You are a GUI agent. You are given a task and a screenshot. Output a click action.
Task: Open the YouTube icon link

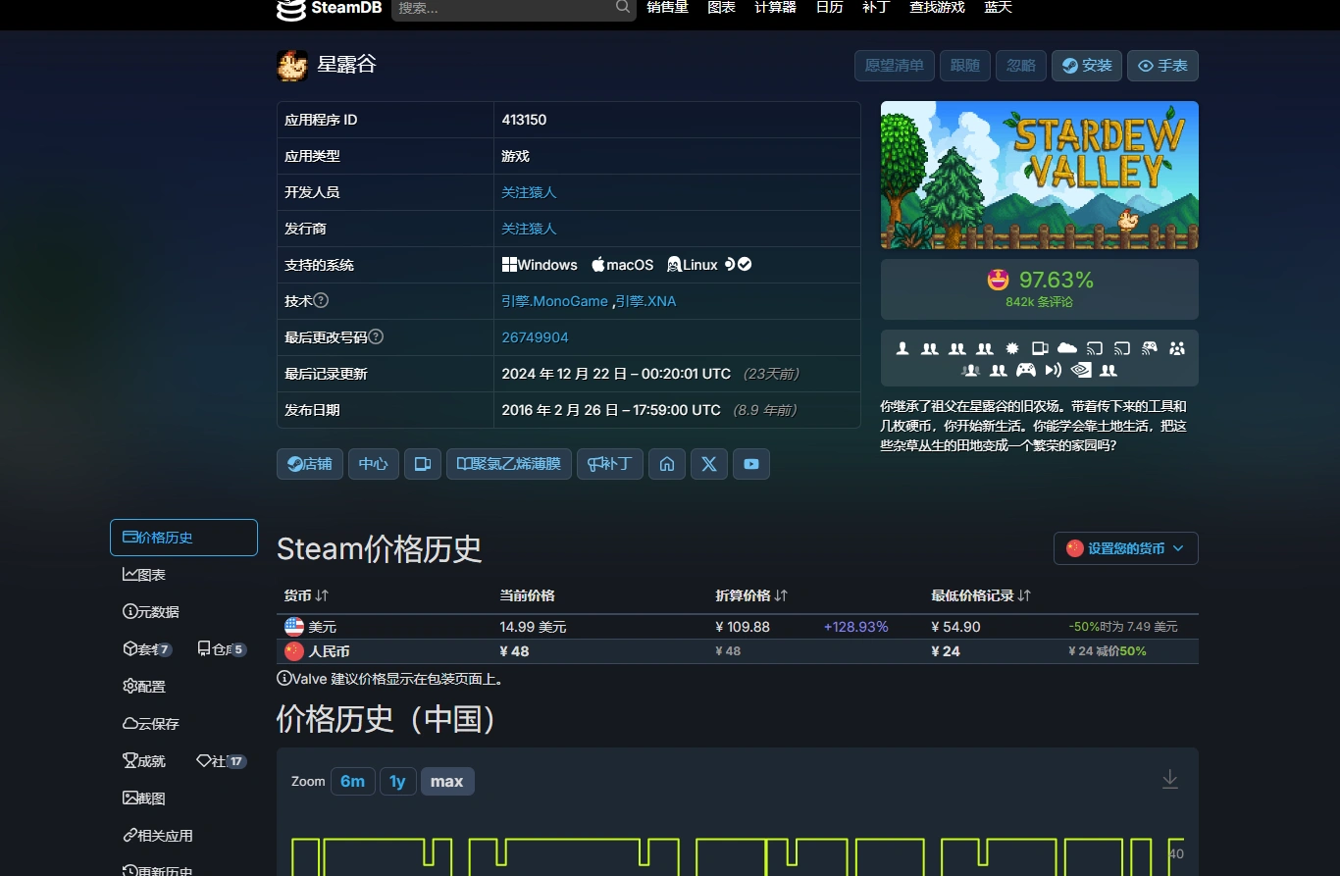[x=751, y=464]
